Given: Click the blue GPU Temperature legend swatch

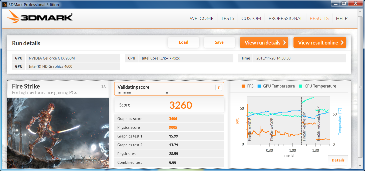Looking at the screenshot, I should coord(259,86).
